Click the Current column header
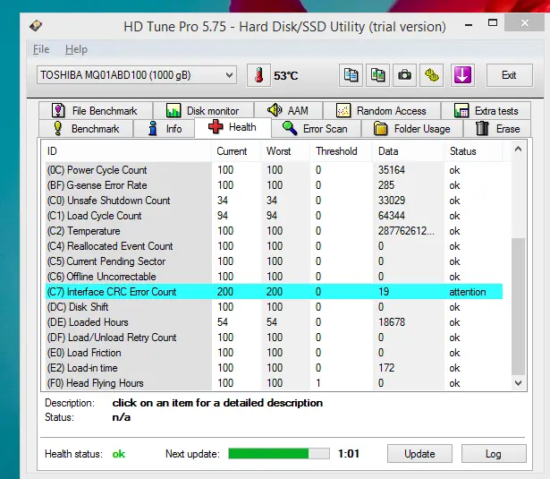The image size is (550, 479). tap(236, 151)
